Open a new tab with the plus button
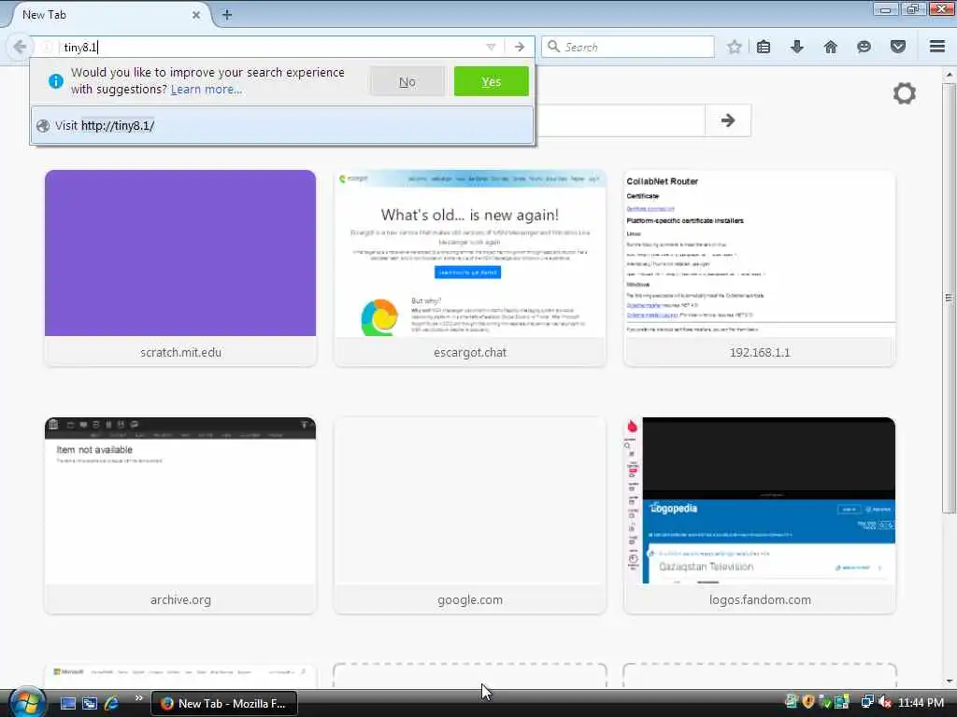The width and height of the screenshot is (957, 717). point(227,15)
